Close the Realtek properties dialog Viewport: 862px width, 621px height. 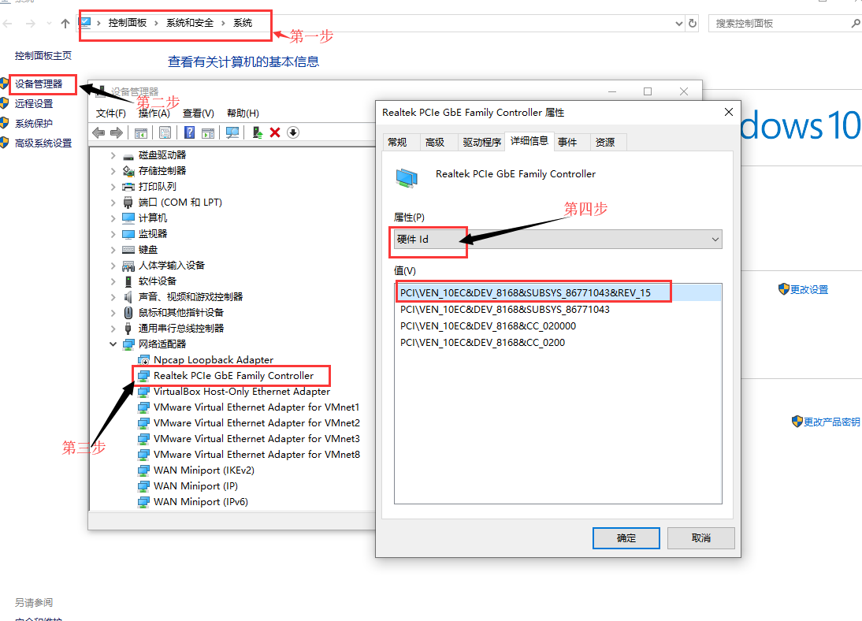click(x=729, y=112)
